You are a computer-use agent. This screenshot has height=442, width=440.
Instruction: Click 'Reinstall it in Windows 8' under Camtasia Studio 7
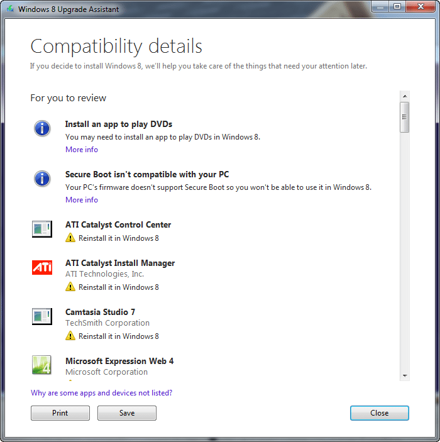[119, 336]
